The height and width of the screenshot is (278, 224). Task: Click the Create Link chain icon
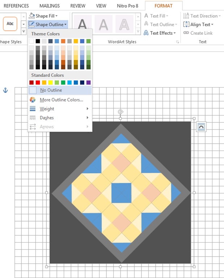(186, 33)
